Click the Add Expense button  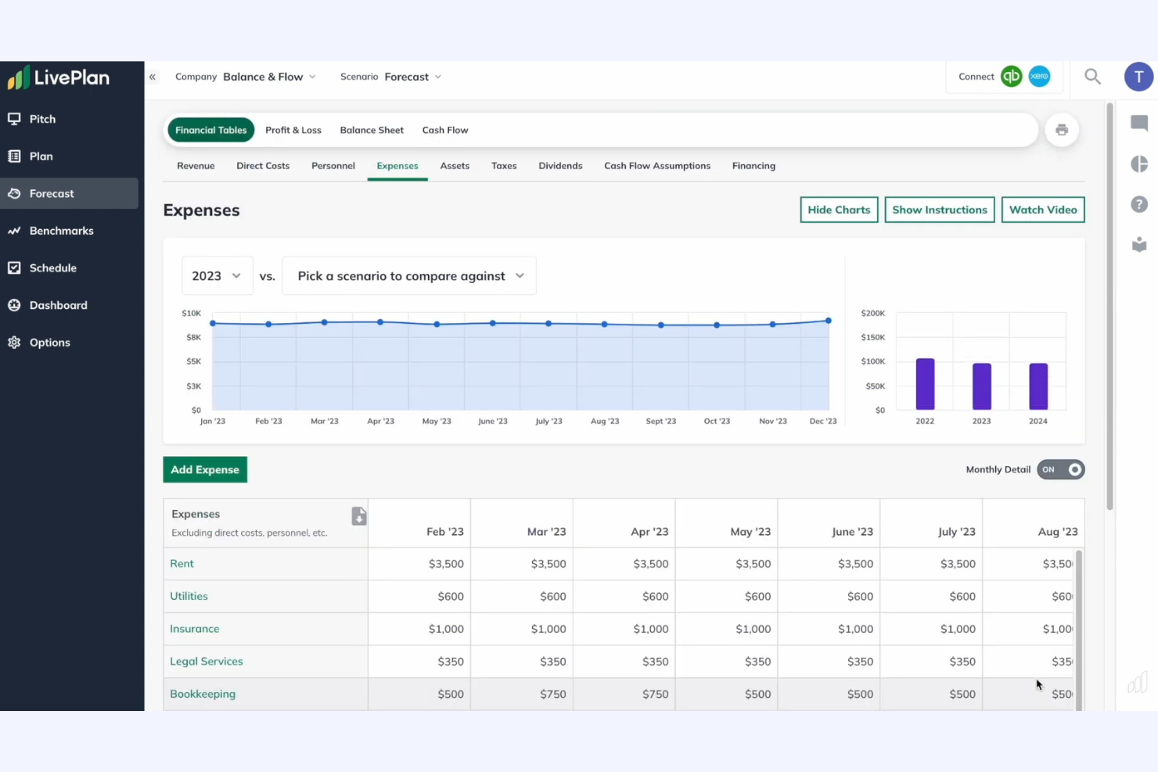click(204, 469)
